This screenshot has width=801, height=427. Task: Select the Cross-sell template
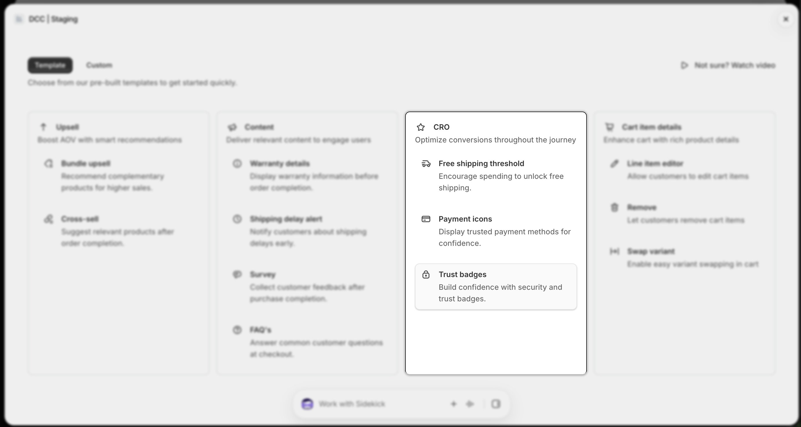118,231
